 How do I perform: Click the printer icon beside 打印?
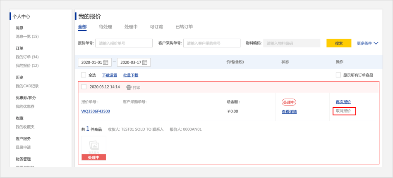click(x=129, y=87)
